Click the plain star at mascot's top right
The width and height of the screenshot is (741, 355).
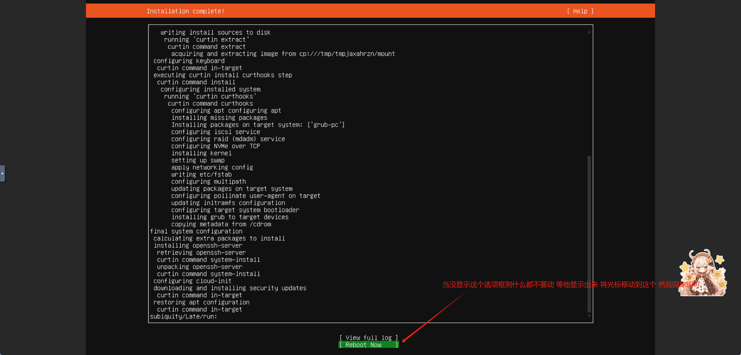(720, 259)
